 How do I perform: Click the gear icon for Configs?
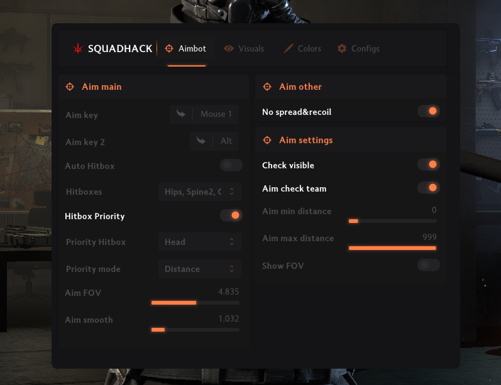pyautogui.click(x=342, y=49)
